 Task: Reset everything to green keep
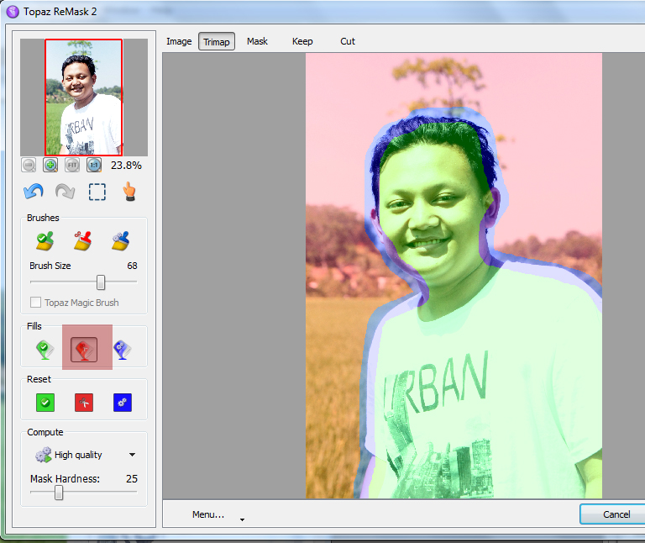point(45,403)
